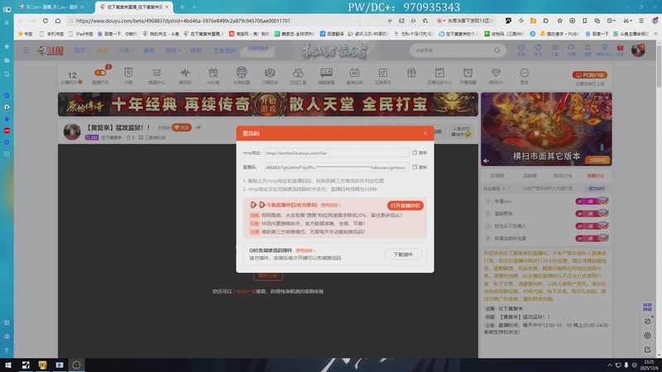
Task: Click the share arrow beside follow button
Action: coord(199,127)
